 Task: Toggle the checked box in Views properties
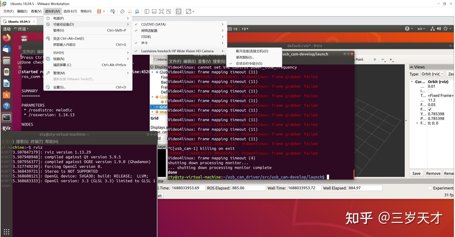(430, 109)
